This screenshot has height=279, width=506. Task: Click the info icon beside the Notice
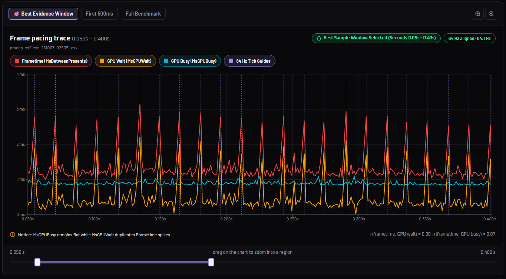tap(13, 234)
